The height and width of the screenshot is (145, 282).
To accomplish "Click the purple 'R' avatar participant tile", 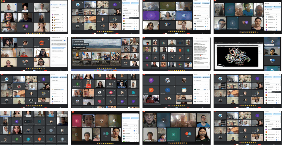I will [x=151, y=15].
